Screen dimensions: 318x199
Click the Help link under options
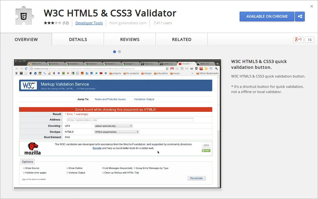[24, 179]
